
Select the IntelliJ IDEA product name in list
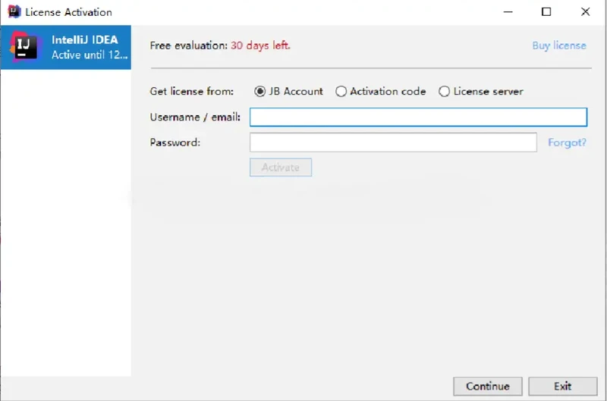(x=85, y=40)
